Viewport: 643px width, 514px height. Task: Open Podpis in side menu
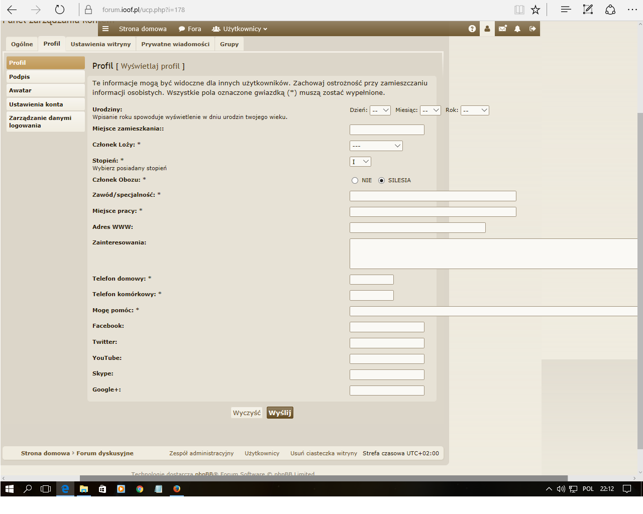click(46, 77)
